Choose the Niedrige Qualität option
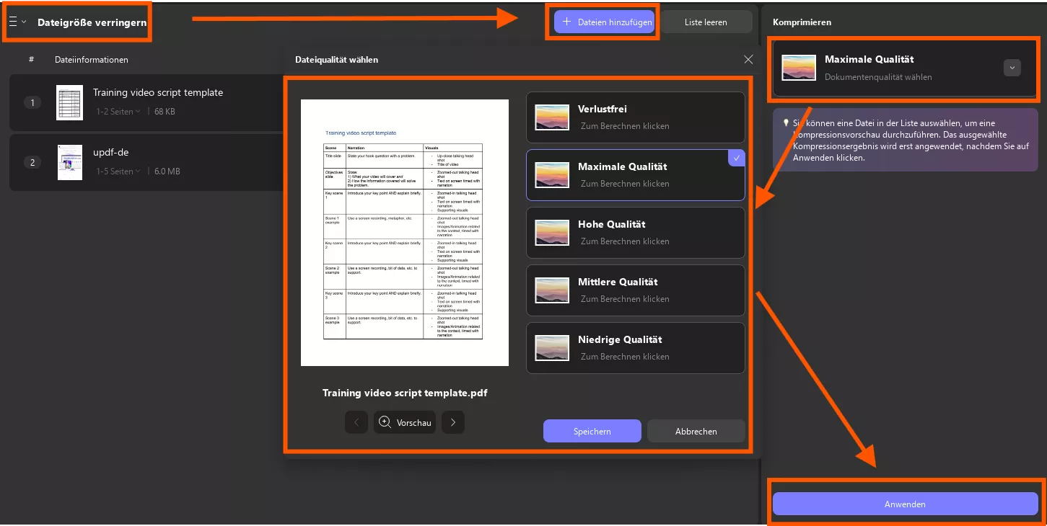The image size is (1047, 526). [636, 348]
